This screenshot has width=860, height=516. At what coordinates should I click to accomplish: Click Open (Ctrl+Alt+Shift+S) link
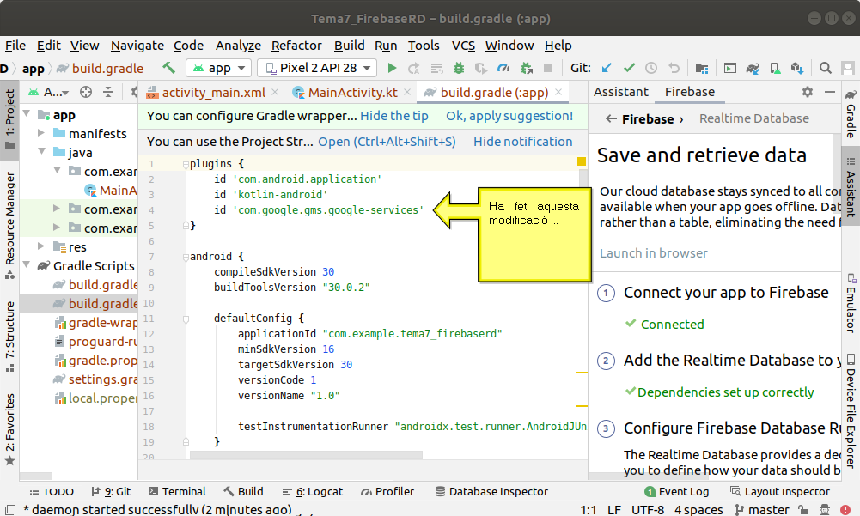387,142
